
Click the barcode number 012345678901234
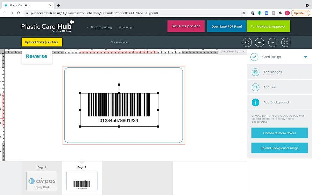pos(119,121)
